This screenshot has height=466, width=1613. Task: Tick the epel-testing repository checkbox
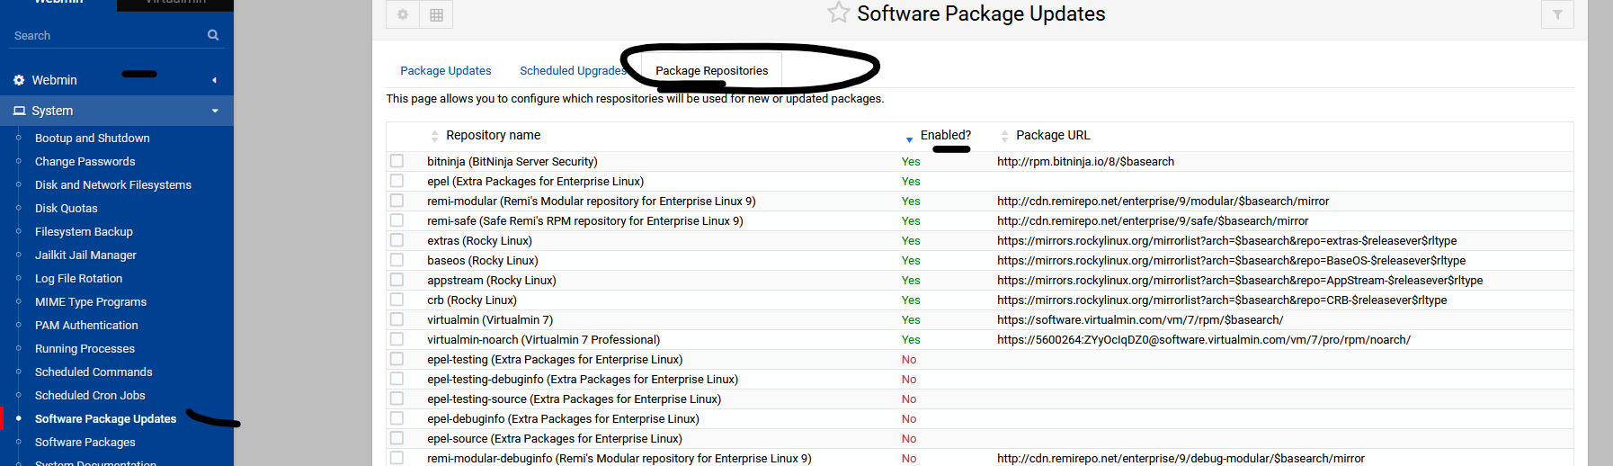[397, 359]
